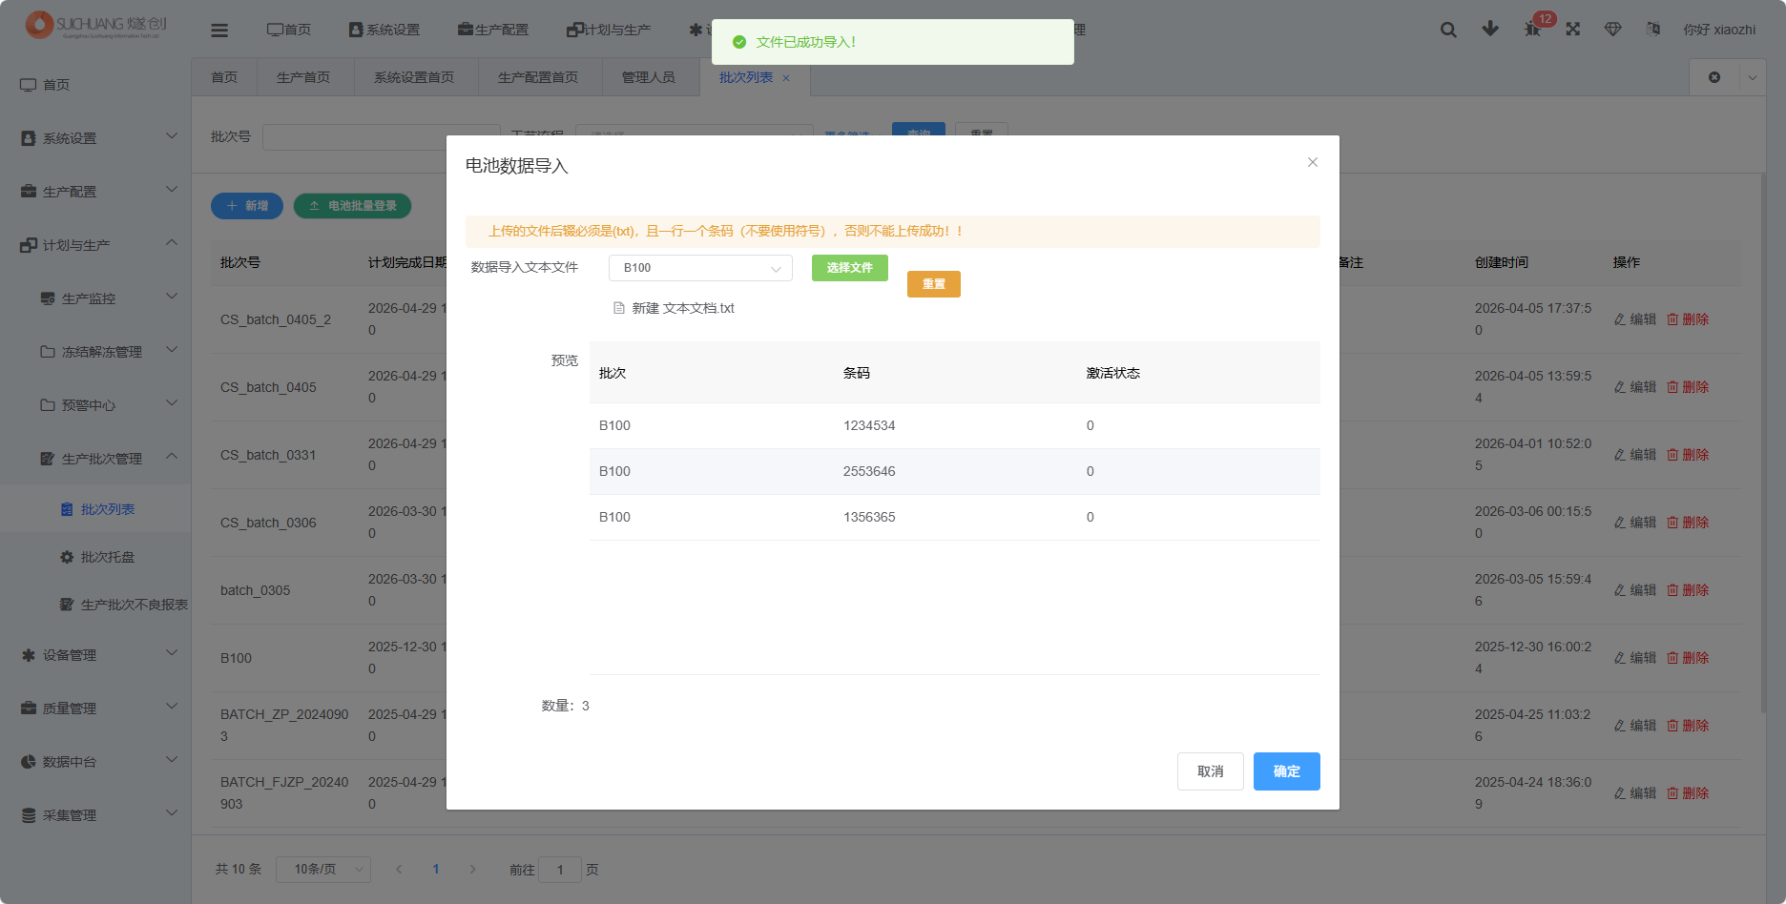Screen dimensions: 1786x904
Task: Open the B100 batch dropdown in dialog
Action: click(700, 268)
